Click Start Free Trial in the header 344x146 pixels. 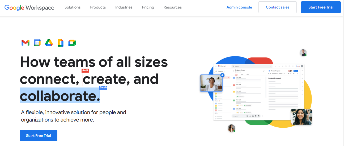321,7
